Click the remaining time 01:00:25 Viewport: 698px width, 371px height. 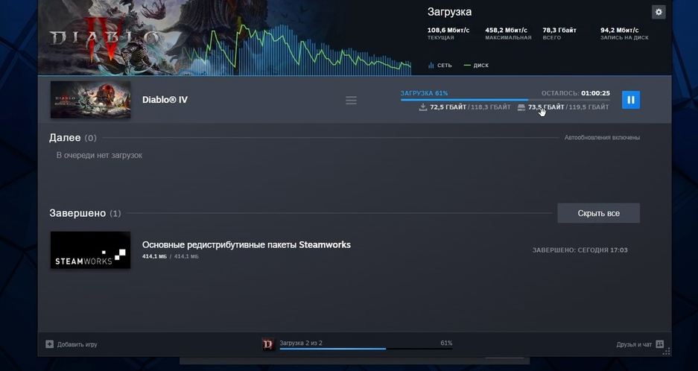click(595, 93)
